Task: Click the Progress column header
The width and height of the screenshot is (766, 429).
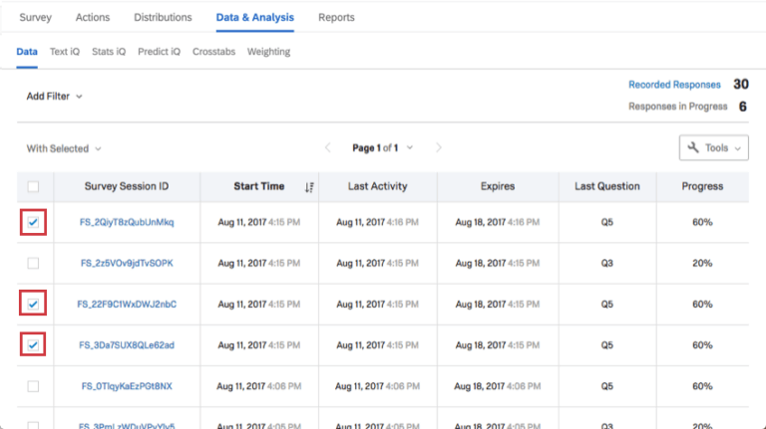Action: pyautogui.click(x=702, y=186)
